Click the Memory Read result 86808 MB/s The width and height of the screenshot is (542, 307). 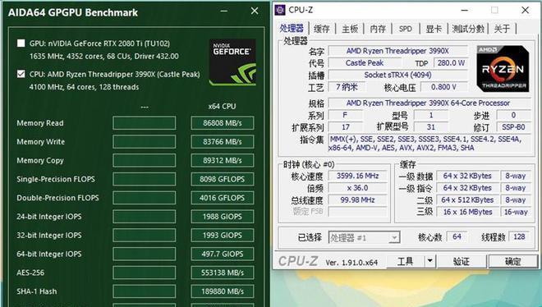tap(223, 123)
